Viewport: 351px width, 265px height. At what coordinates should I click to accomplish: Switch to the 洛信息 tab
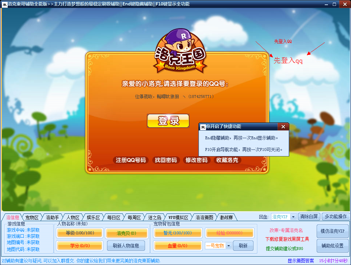pos(13,217)
